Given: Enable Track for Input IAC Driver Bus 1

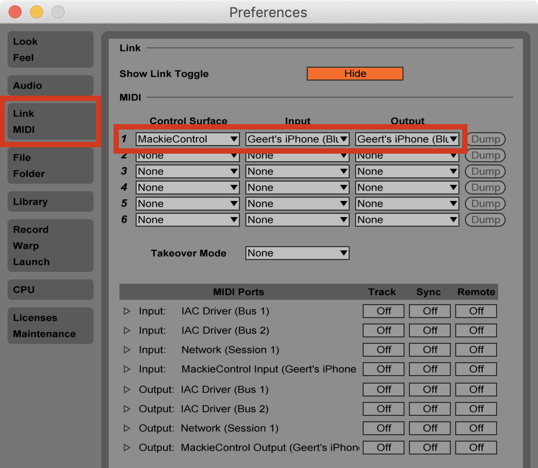Looking at the screenshot, I should (384, 311).
